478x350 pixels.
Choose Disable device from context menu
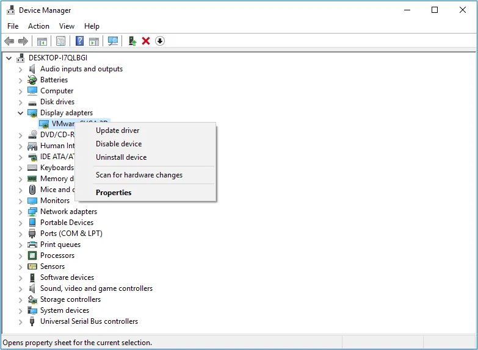point(146,144)
